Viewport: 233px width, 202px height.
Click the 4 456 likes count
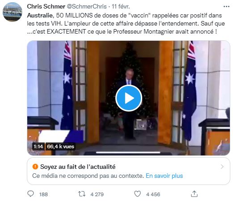pos(153,194)
